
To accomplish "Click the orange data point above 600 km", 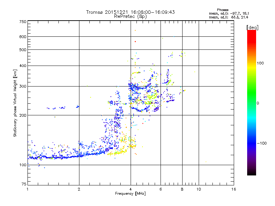I will click(135, 31).
